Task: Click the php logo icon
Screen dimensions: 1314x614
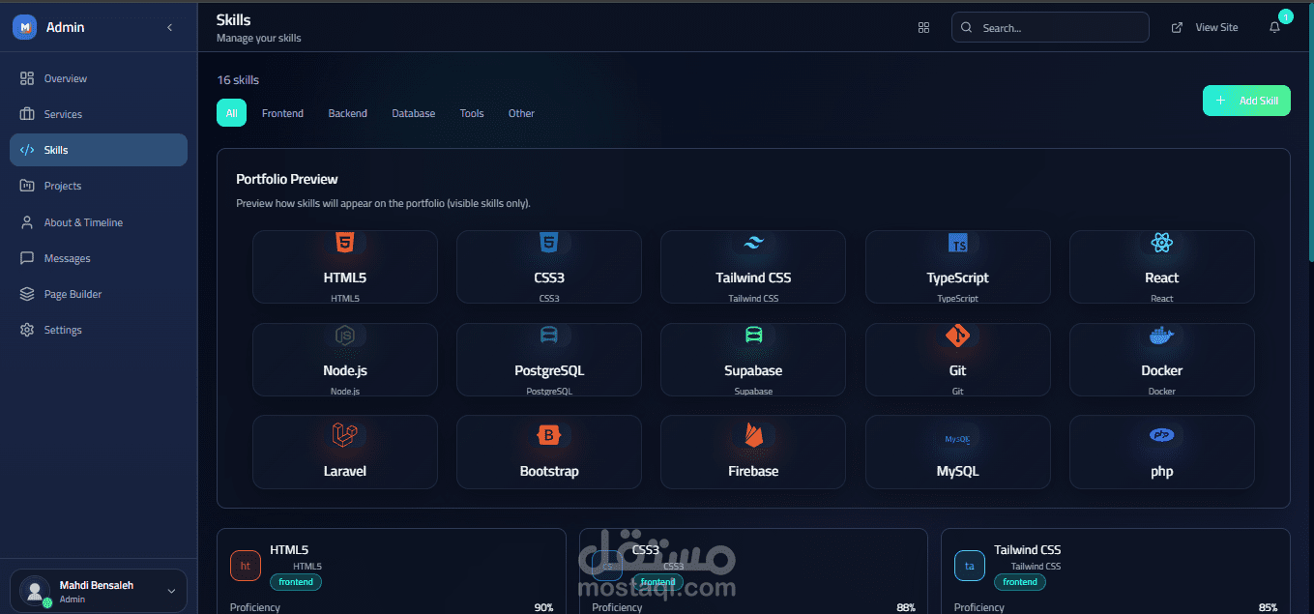Action: (1161, 436)
